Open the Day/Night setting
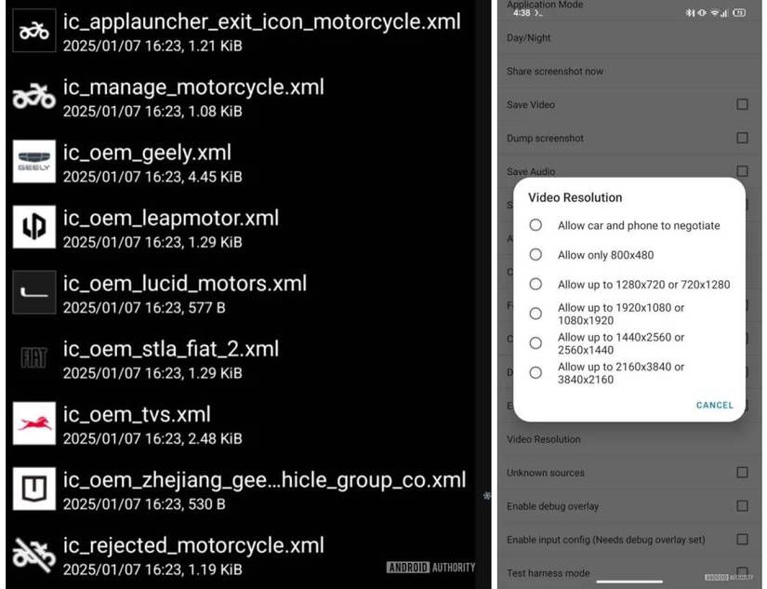Viewport: 767px width, 589px height. pyautogui.click(x=629, y=38)
